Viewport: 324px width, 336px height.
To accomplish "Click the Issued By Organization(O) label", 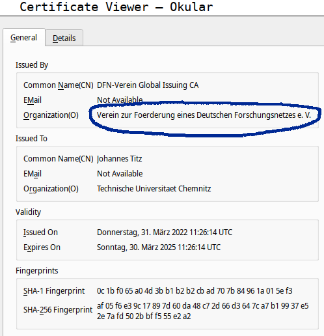I will coord(51,115).
